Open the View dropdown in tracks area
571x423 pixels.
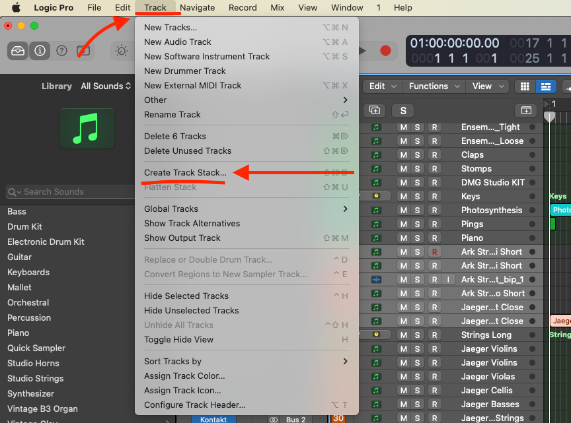pos(488,86)
